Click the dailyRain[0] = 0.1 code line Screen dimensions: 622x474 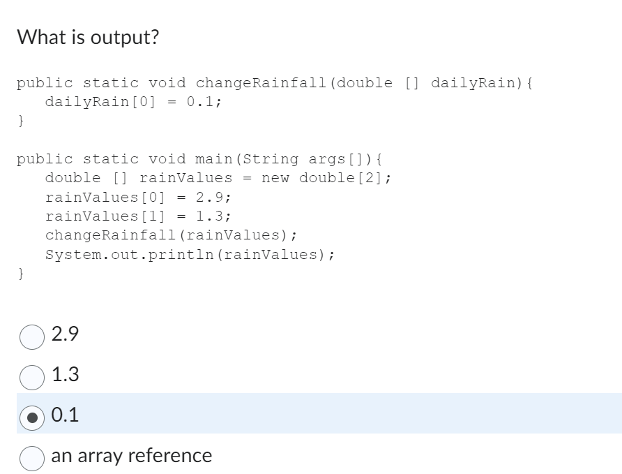click(132, 102)
